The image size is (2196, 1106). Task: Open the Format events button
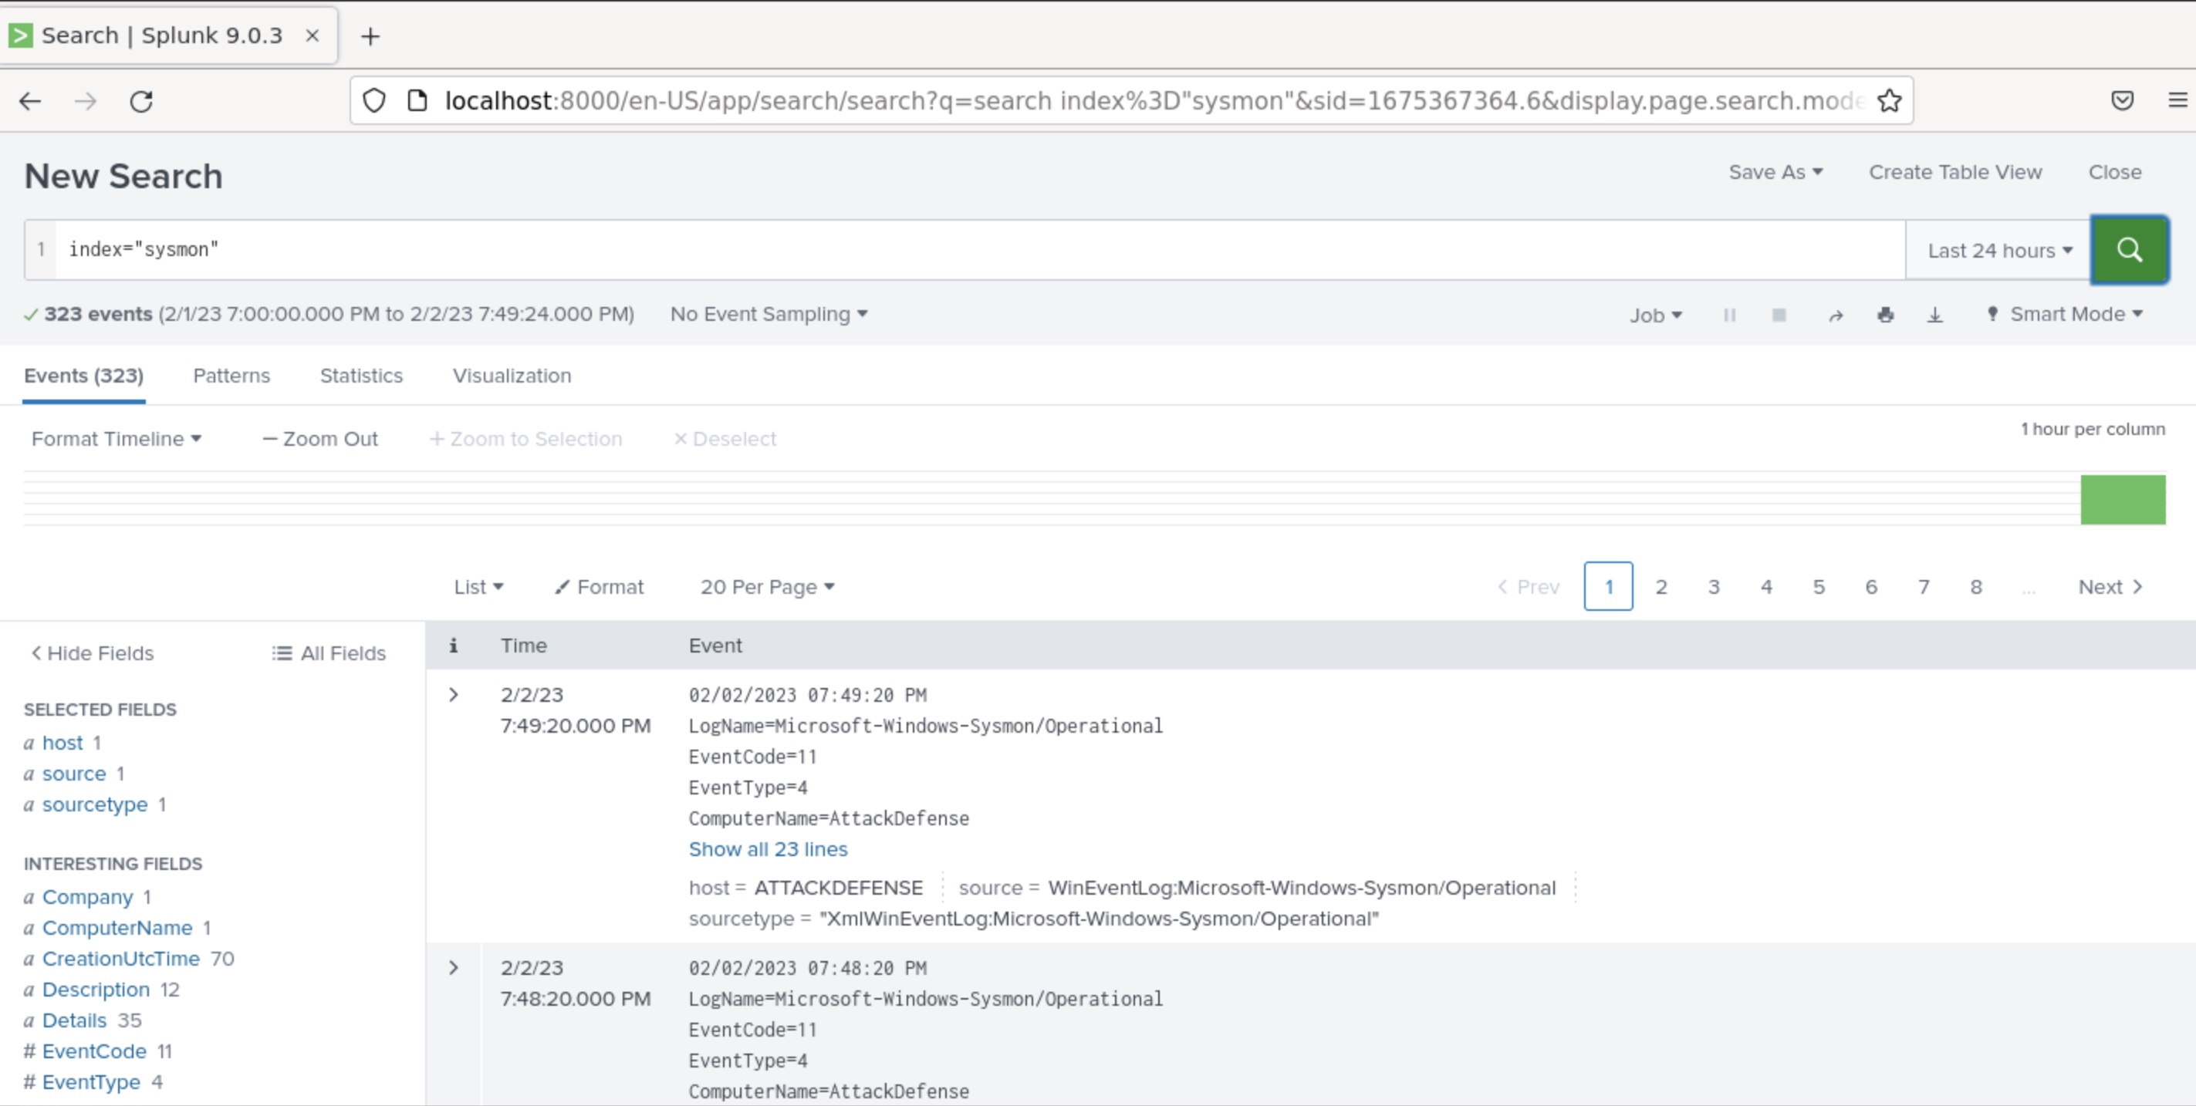click(x=600, y=587)
